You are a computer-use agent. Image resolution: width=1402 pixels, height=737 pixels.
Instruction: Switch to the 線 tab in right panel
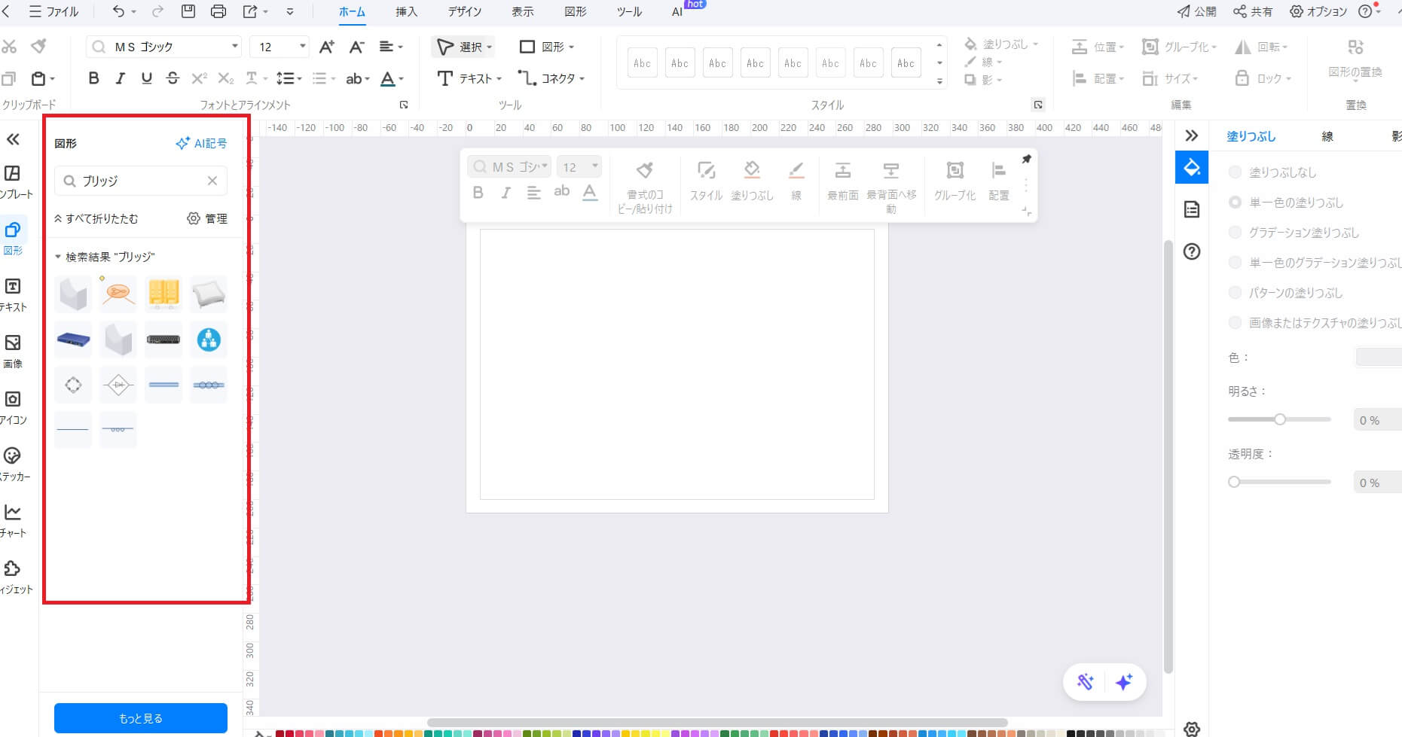(x=1327, y=136)
